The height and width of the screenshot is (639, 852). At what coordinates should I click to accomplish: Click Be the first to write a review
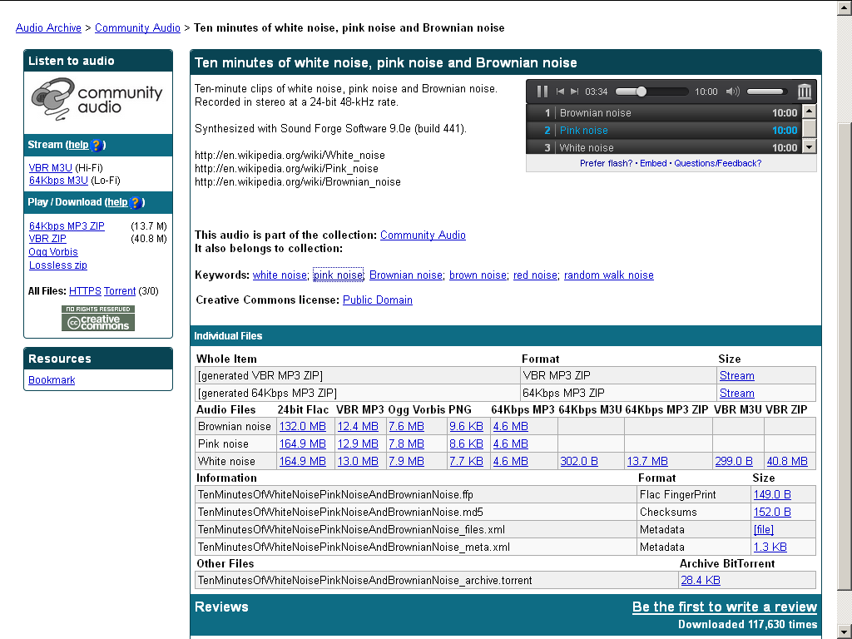click(x=725, y=607)
